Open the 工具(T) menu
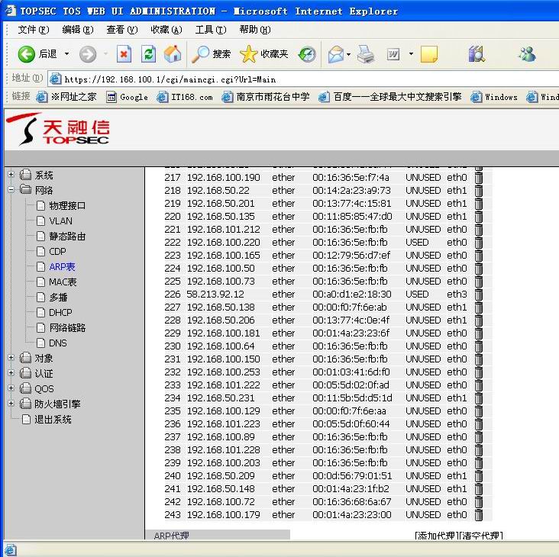559x557 pixels. coord(210,30)
